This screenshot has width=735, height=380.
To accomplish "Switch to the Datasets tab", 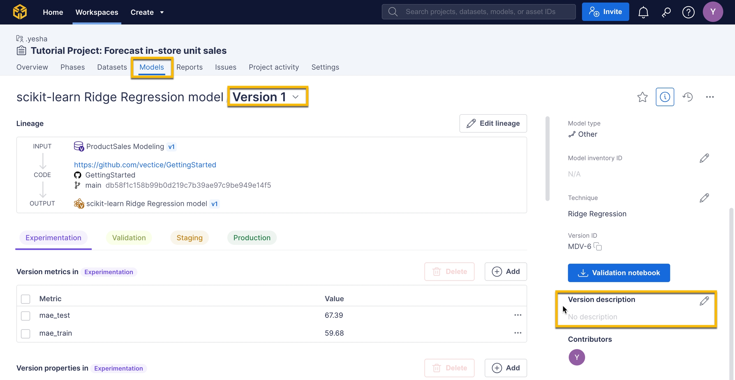I will pos(112,67).
